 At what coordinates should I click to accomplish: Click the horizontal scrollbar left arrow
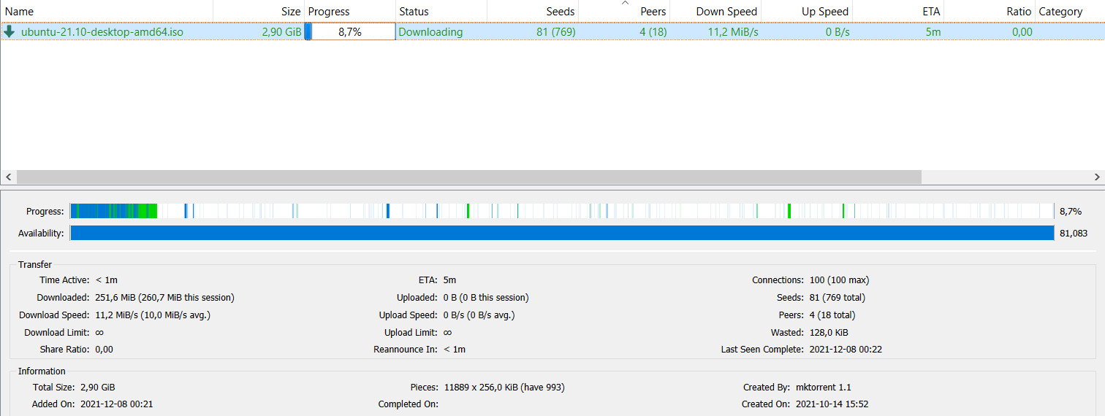click(x=8, y=177)
